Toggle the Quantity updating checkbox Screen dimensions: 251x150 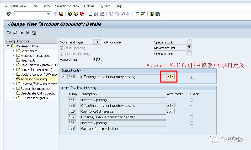coord(61,54)
